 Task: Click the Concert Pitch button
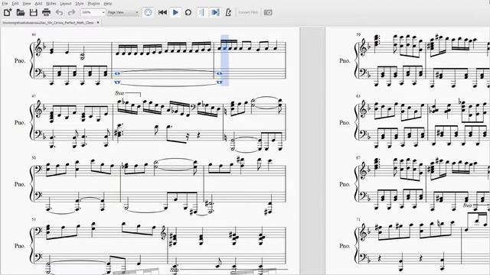(x=248, y=12)
